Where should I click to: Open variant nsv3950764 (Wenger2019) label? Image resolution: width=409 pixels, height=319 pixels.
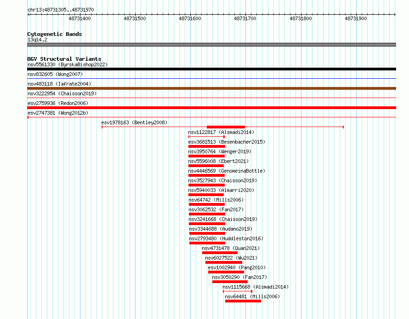coord(220,151)
